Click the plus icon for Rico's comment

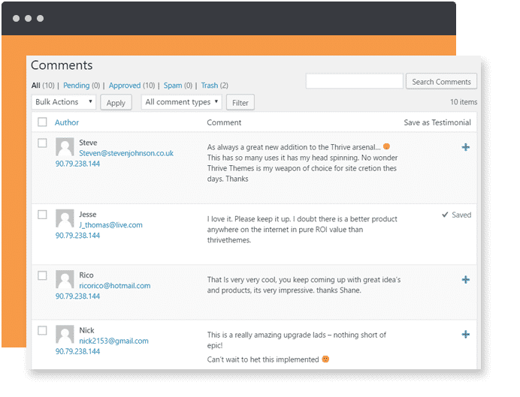tap(466, 279)
